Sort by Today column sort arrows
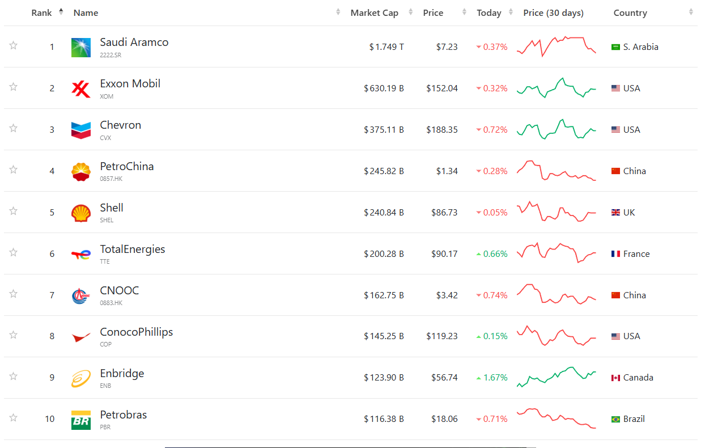Image resolution: width=705 pixels, height=448 pixels. pos(511,12)
